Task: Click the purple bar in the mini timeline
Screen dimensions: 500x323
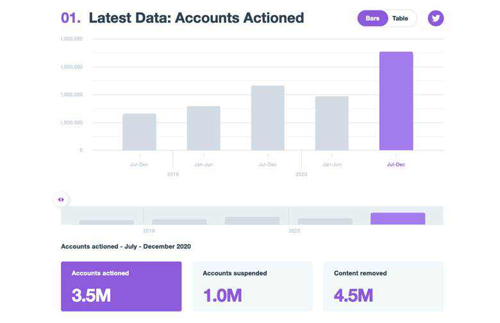Action: tap(397, 219)
